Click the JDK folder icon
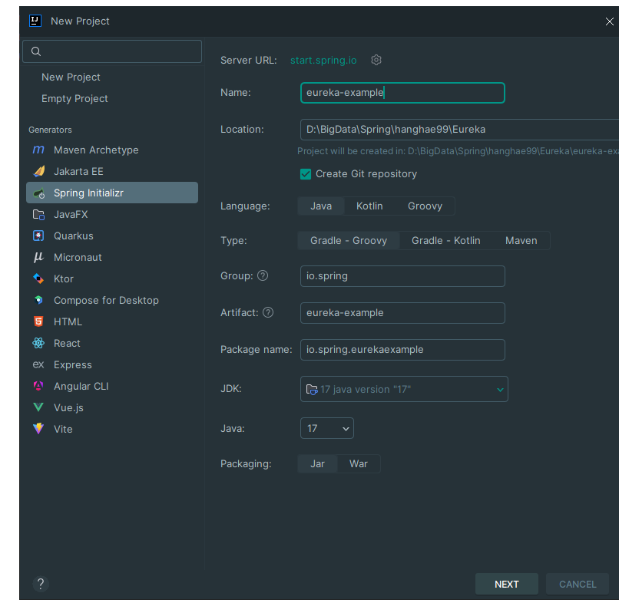This screenshot has height=603, width=619. (312, 390)
